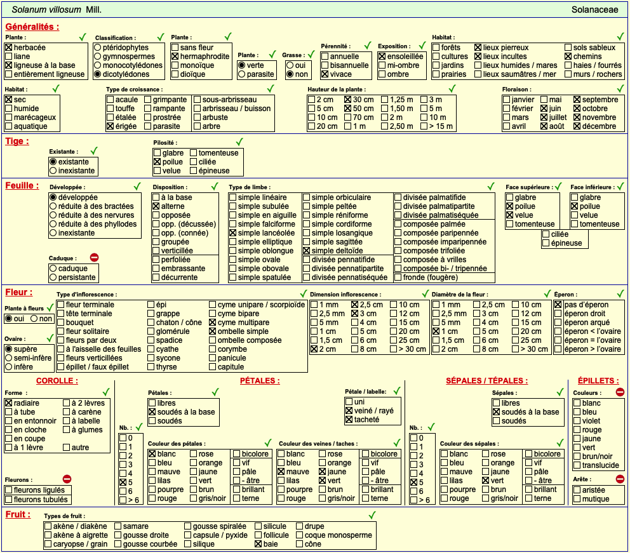
Task: Click the green checkmark beside Grasse
Action: click(311, 54)
